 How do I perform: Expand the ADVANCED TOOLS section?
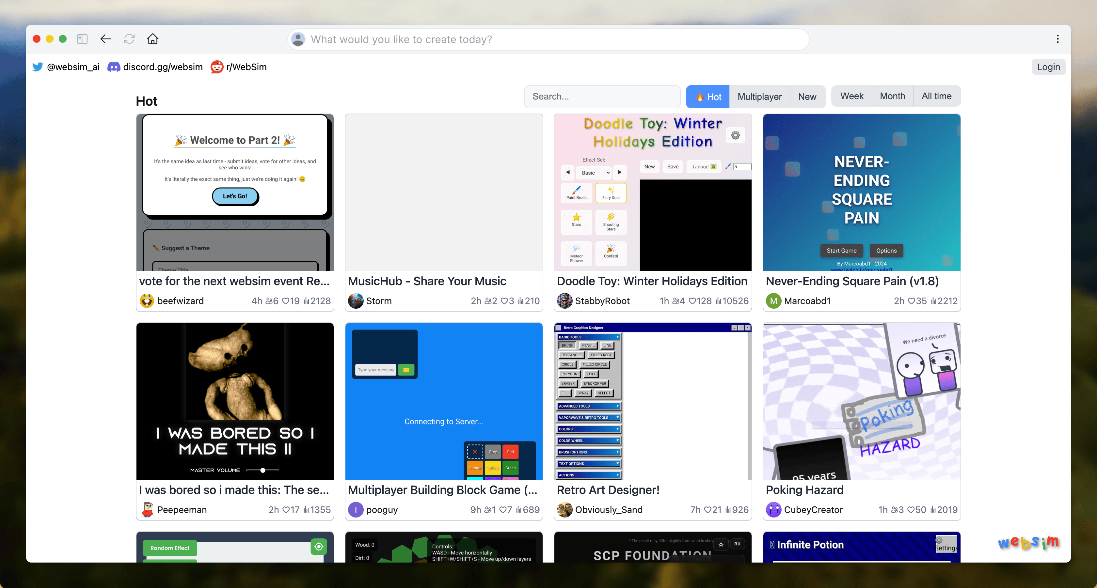pyautogui.click(x=589, y=406)
